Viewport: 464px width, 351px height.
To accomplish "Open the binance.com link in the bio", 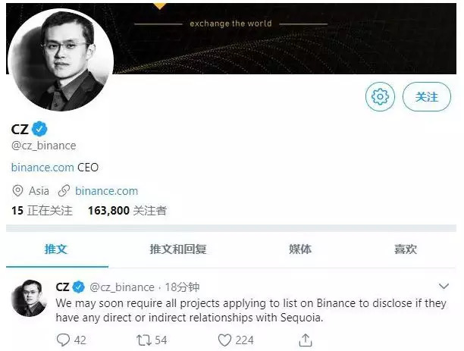I will [x=42, y=167].
